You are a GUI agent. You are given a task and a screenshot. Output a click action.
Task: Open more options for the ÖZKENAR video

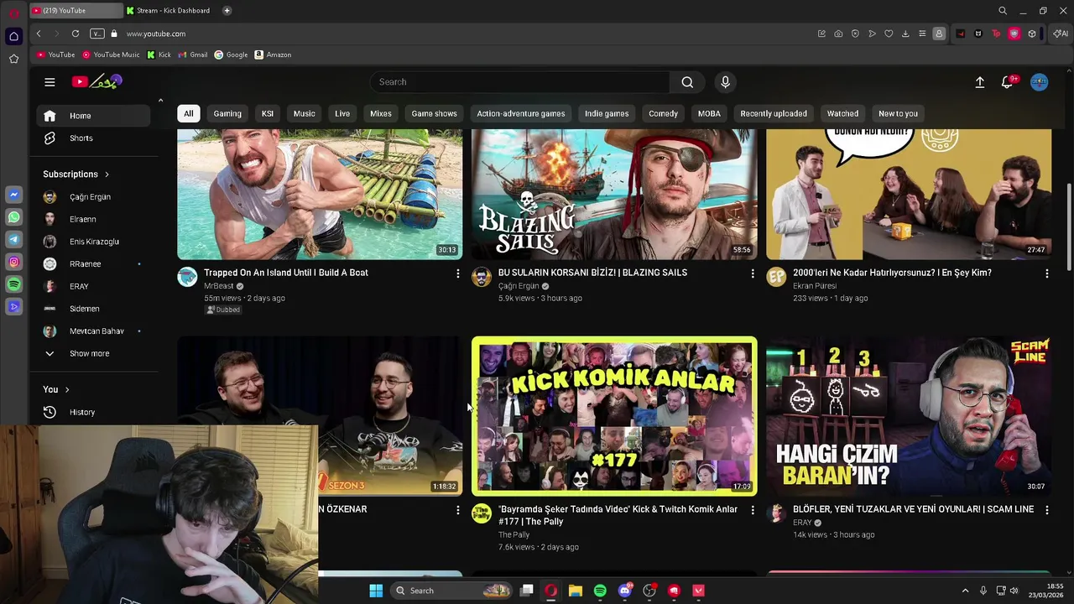coord(457,510)
